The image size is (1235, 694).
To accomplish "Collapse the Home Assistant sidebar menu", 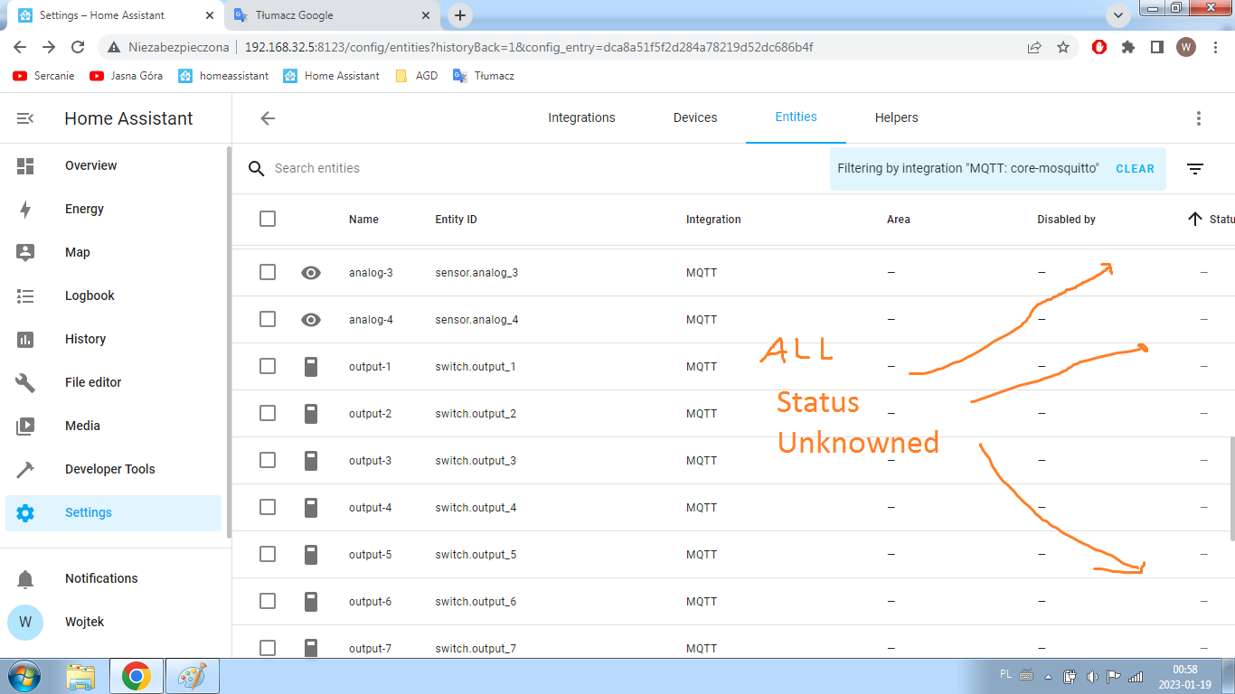I will click(x=25, y=118).
